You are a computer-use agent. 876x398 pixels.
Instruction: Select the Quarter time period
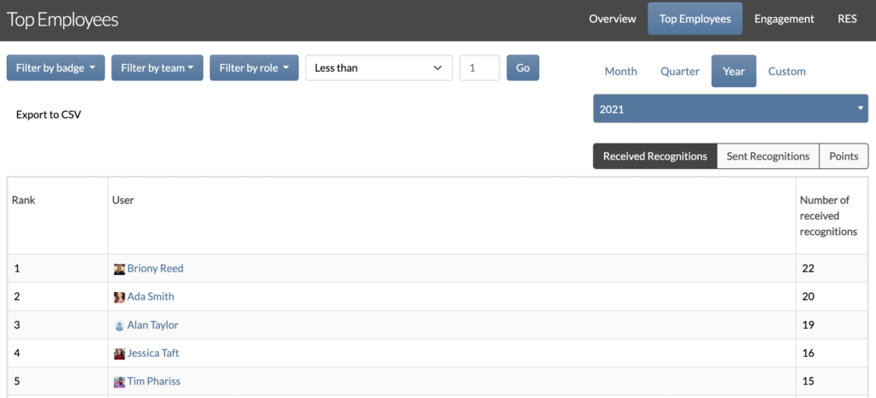(x=680, y=72)
